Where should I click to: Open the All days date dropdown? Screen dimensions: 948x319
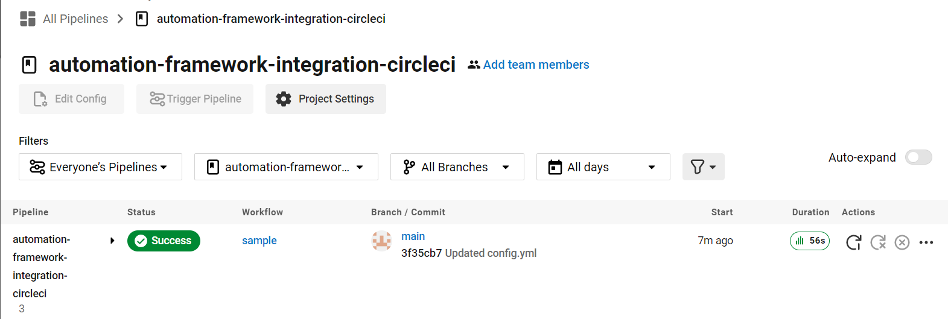coord(603,167)
